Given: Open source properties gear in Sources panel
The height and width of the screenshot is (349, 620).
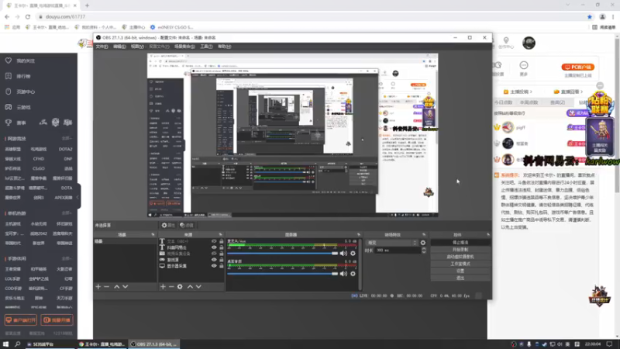Looking at the screenshot, I should [180, 286].
